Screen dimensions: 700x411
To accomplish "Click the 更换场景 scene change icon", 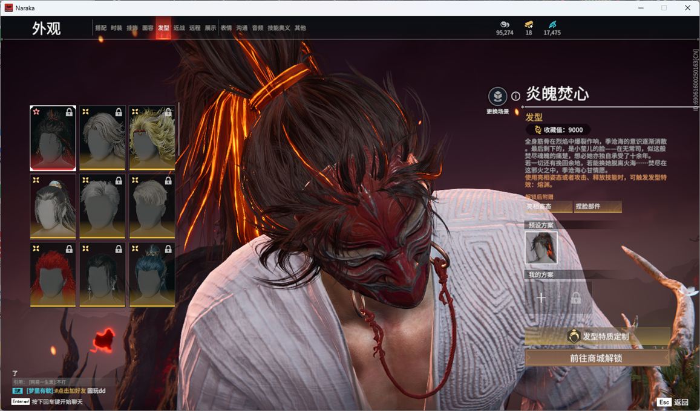I will click(x=497, y=96).
